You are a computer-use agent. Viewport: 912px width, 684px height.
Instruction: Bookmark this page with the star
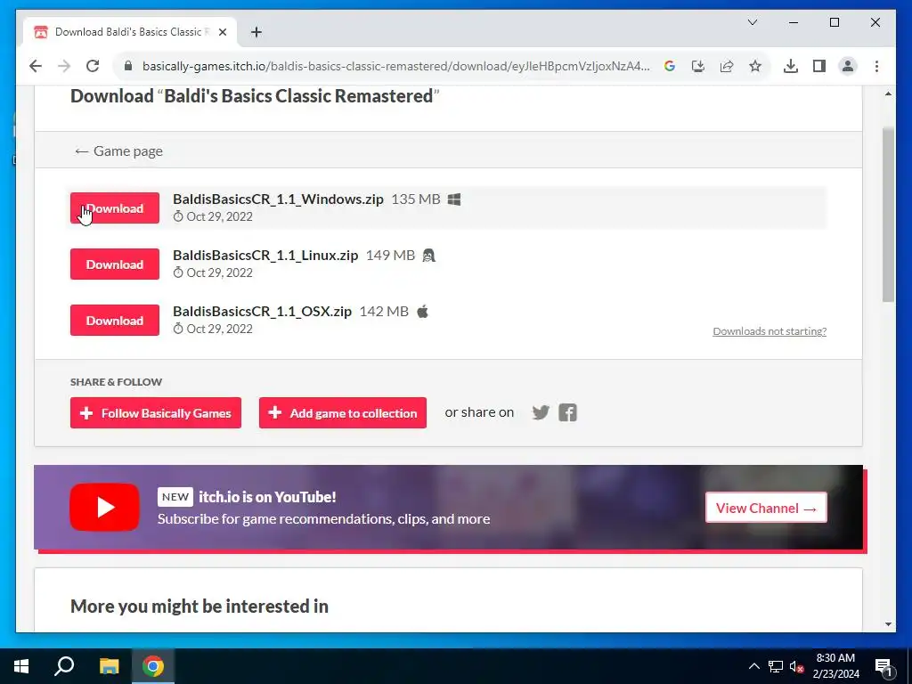(x=755, y=66)
